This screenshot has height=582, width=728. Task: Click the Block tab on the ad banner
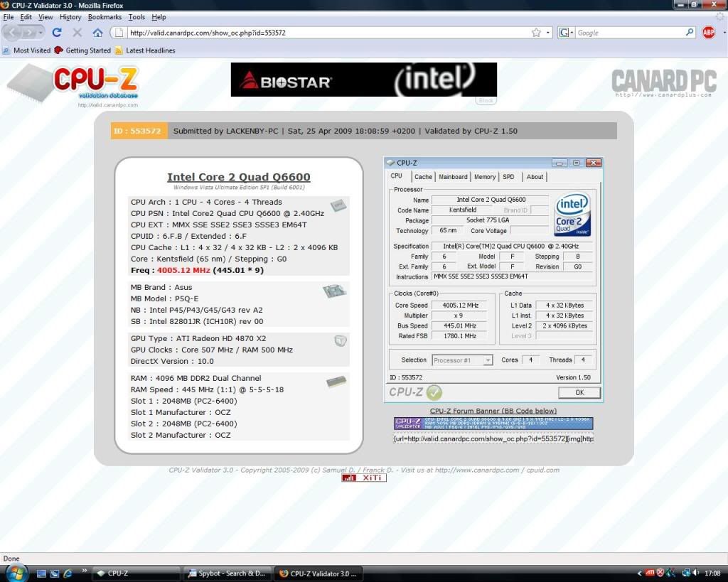point(486,100)
